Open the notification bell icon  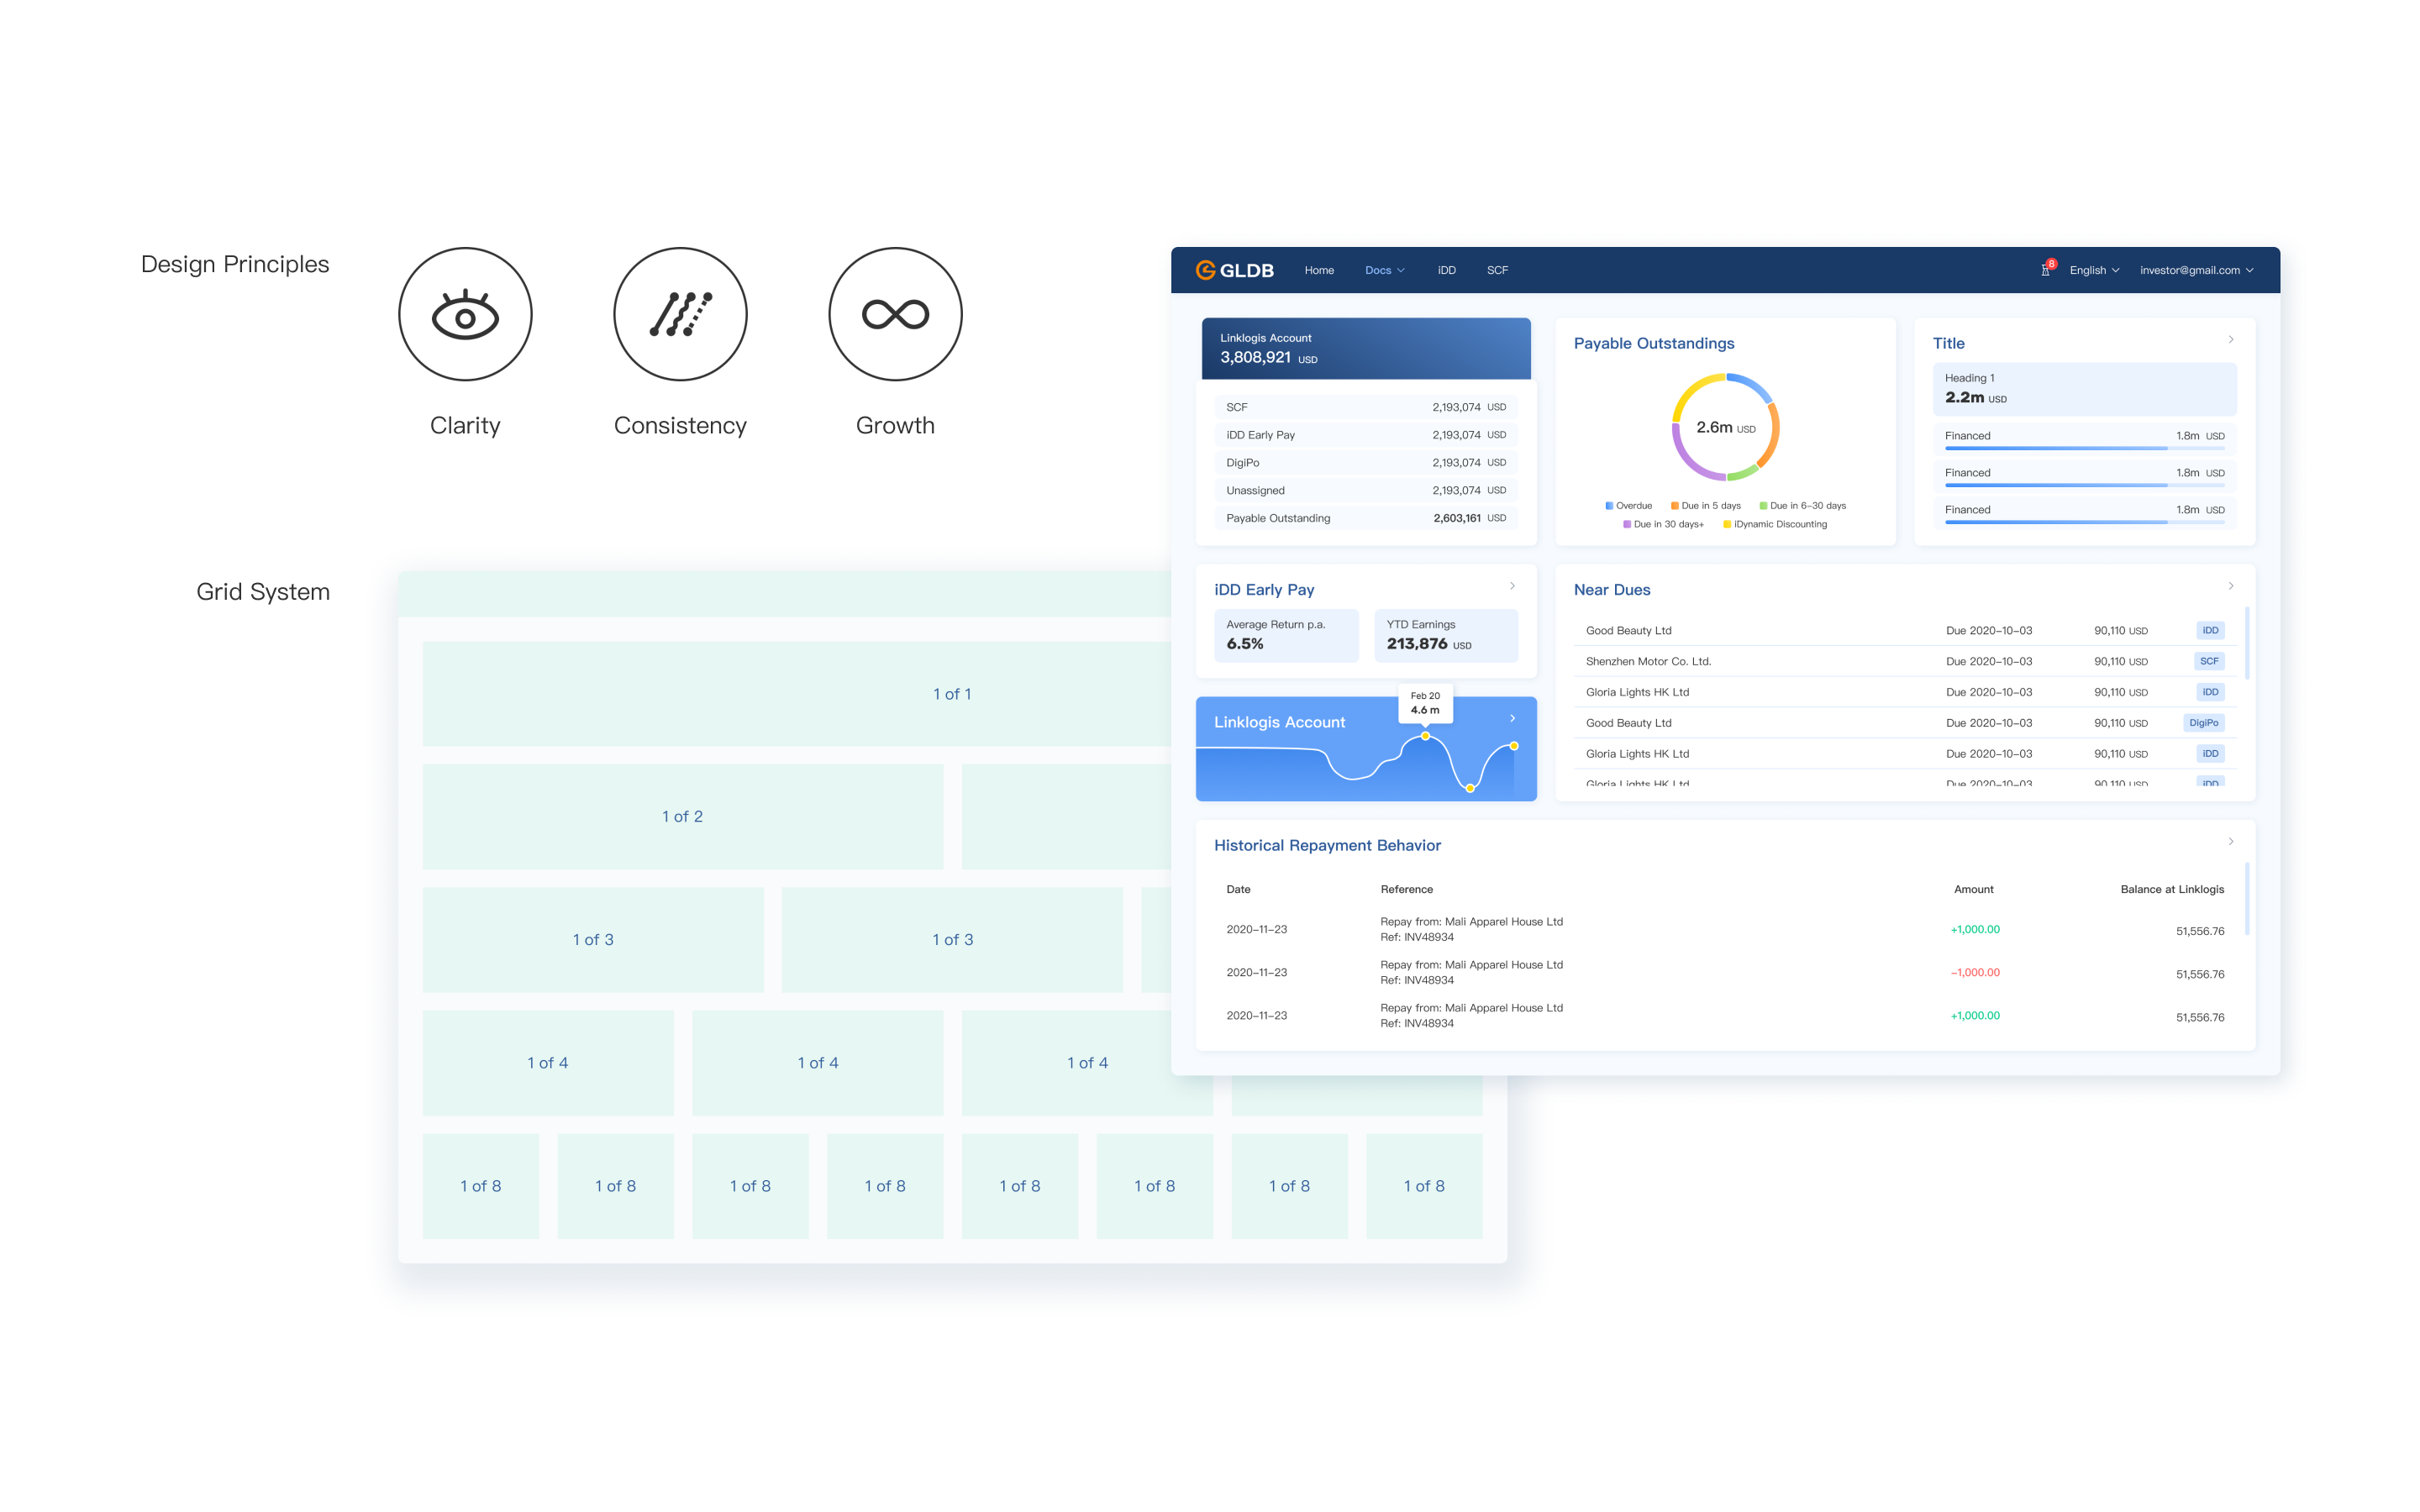(2045, 270)
